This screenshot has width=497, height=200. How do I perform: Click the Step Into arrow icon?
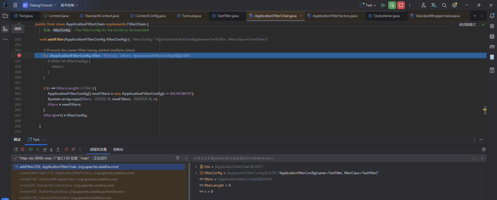pyautogui.click(x=51, y=149)
